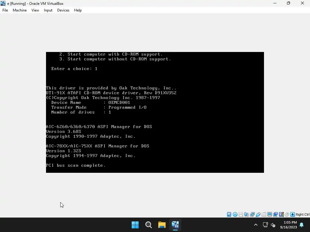Screen dimensions: 310x232
Task: Click the floppy disk status icon
Action: [241, 214]
